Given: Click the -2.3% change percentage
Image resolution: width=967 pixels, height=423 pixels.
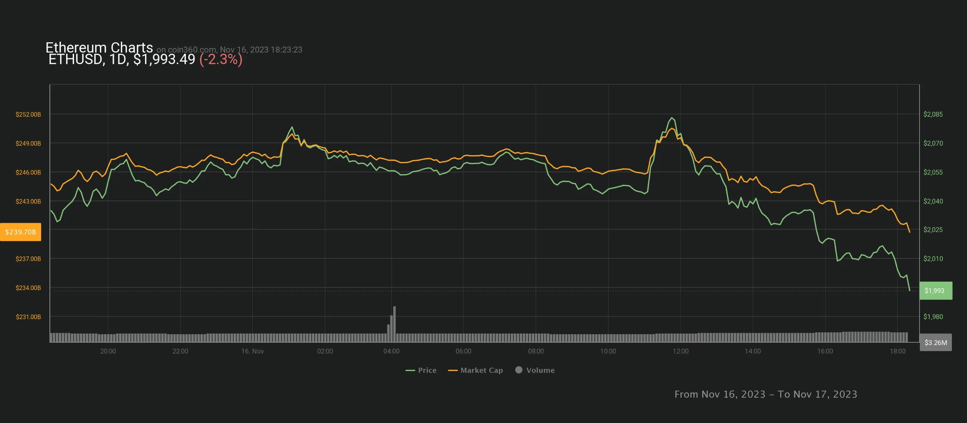Looking at the screenshot, I should (x=221, y=59).
